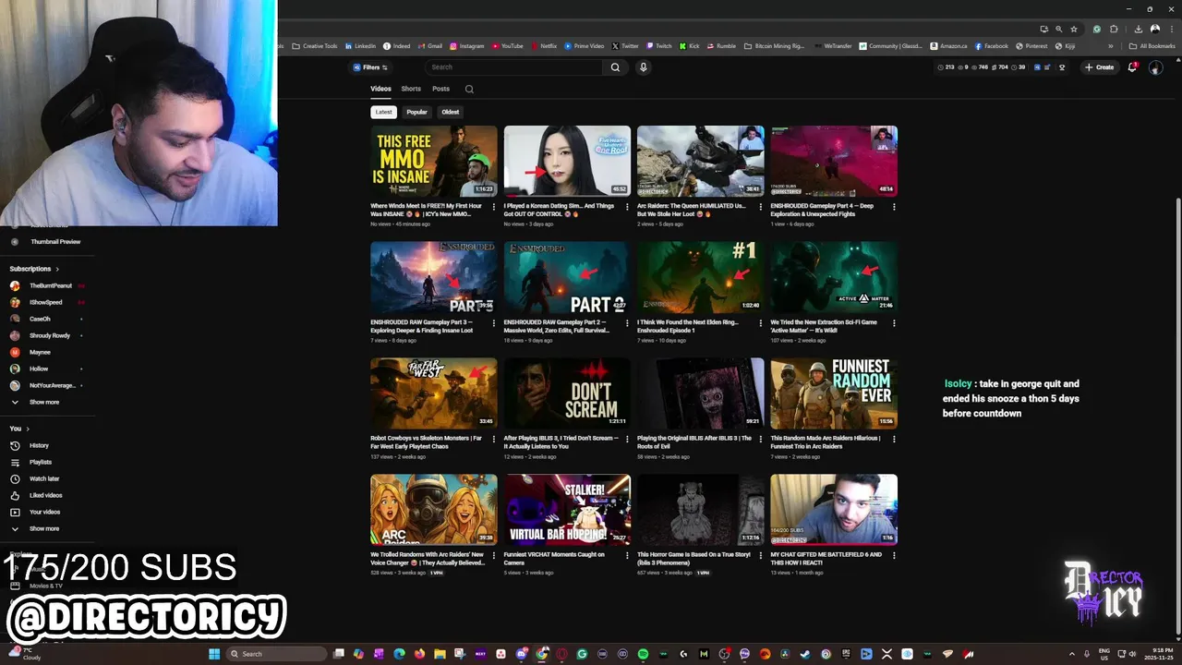Open browser downloads icon
Viewport: 1182px width, 665px height.
click(x=1138, y=29)
